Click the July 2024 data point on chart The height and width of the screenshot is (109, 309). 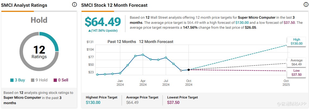click(166, 58)
